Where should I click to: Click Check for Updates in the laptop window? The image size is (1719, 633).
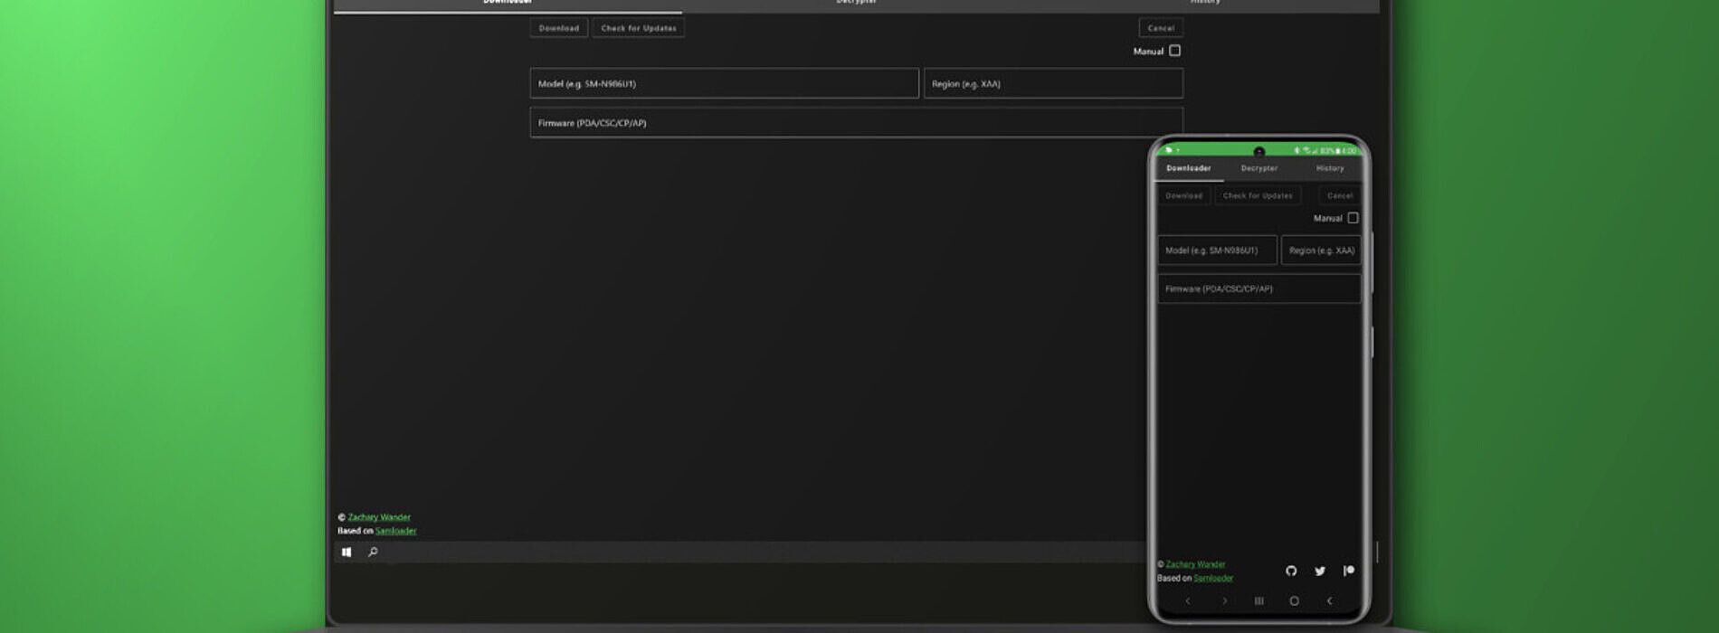[638, 28]
